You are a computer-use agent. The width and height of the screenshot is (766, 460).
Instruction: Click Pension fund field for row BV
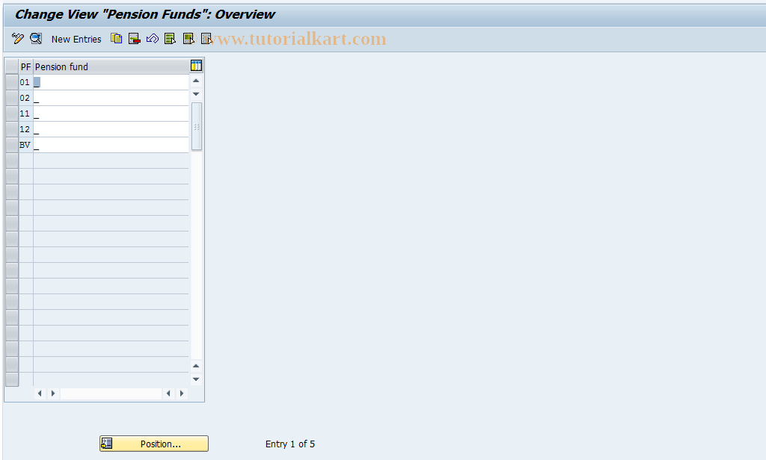click(111, 144)
